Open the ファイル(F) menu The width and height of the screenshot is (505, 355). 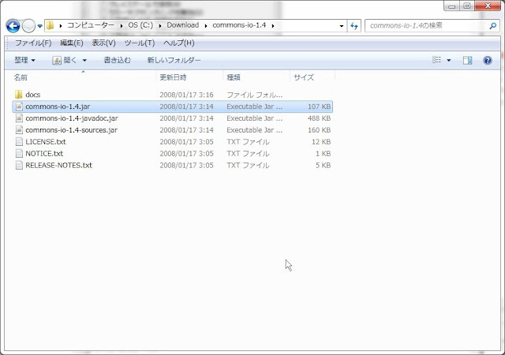tap(33, 43)
